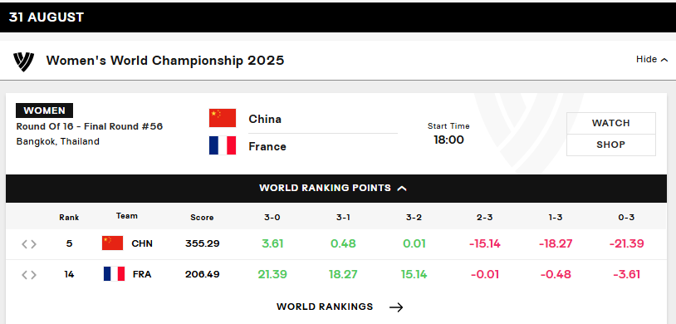The height and width of the screenshot is (324, 676).
Task: Click the Women's World Championship 2025 title
Action: 165,61
